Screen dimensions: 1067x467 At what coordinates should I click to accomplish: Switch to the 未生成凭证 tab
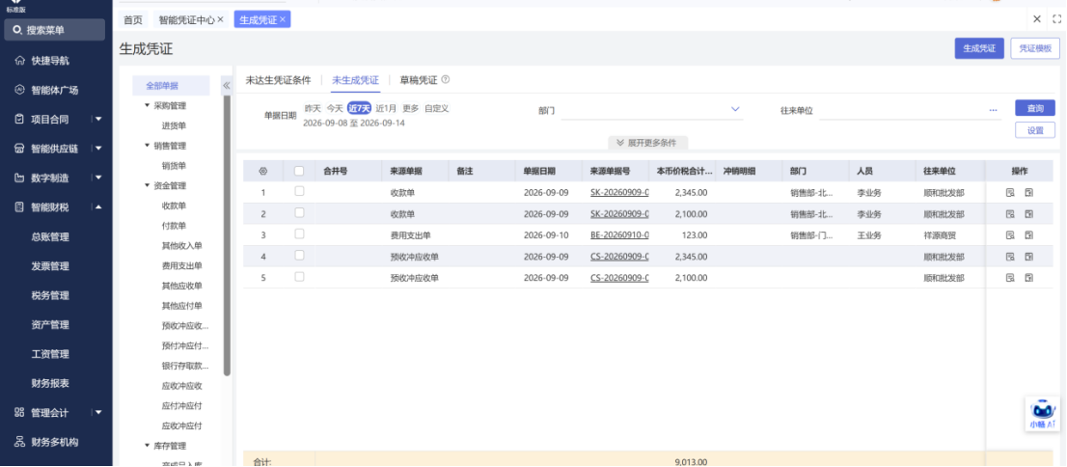click(x=355, y=80)
